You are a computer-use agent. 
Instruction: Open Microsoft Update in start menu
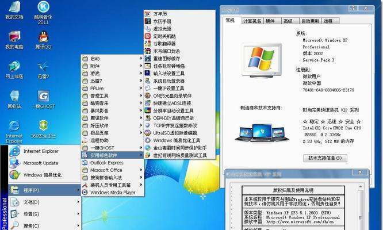44,163
